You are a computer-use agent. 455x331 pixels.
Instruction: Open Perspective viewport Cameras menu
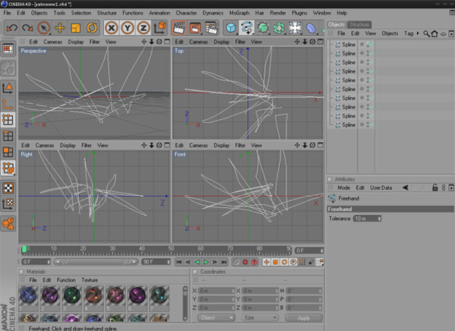(53, 42)
